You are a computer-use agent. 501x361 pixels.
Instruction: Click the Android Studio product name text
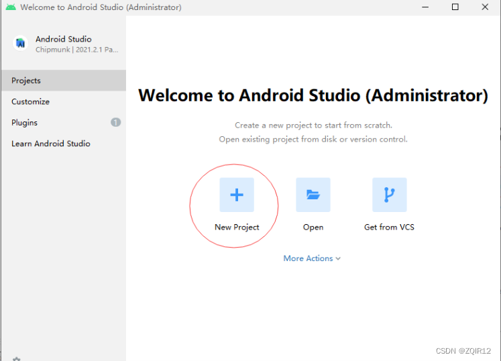coord(64,39)
